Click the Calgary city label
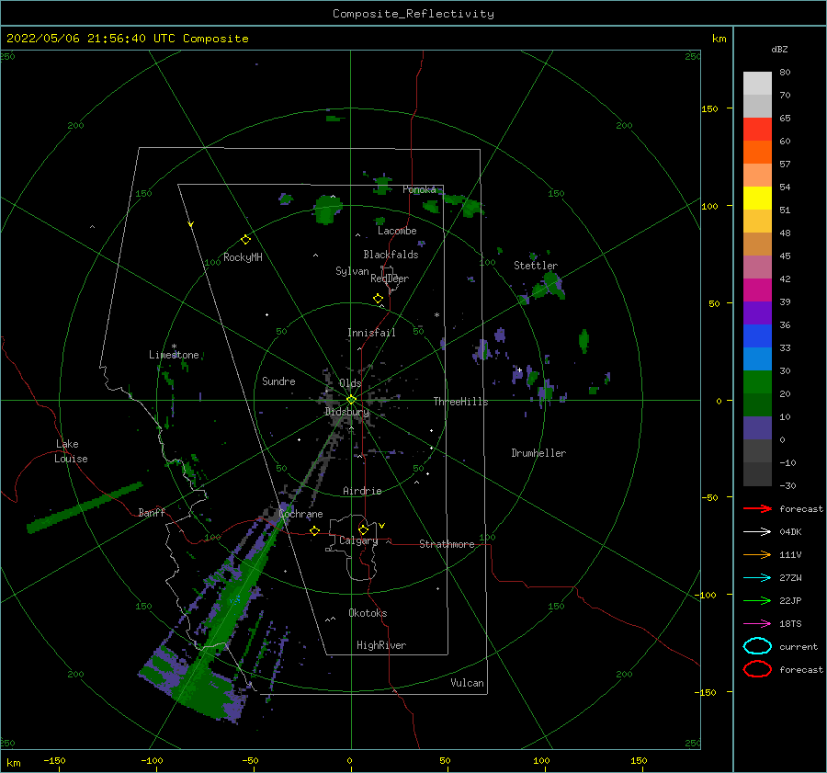The height and width of the screenshot is (773, 827). (358, 540)
